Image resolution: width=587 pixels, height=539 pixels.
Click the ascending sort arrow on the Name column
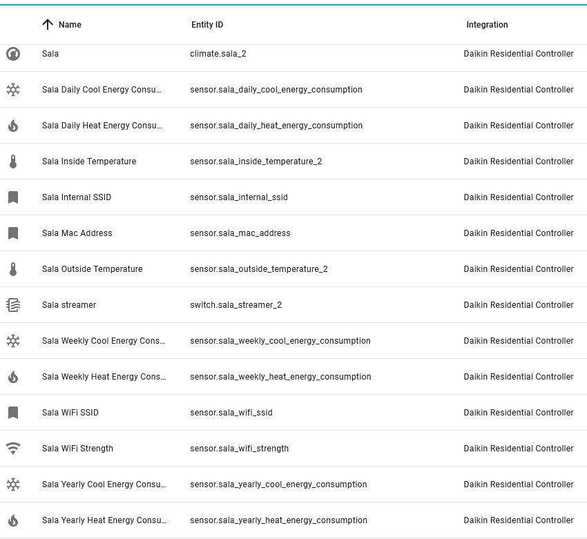point(47,24)
